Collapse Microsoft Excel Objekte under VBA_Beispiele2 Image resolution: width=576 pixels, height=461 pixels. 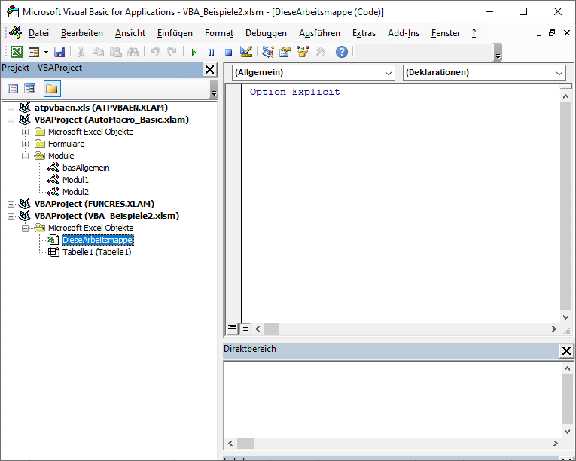(25, 229)
